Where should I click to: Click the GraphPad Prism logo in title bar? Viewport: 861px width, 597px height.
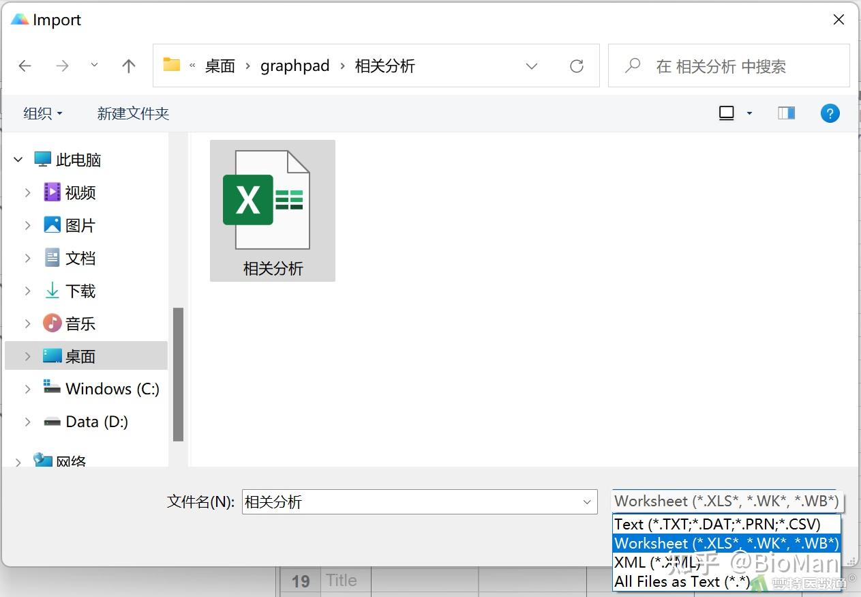[18, 19]
